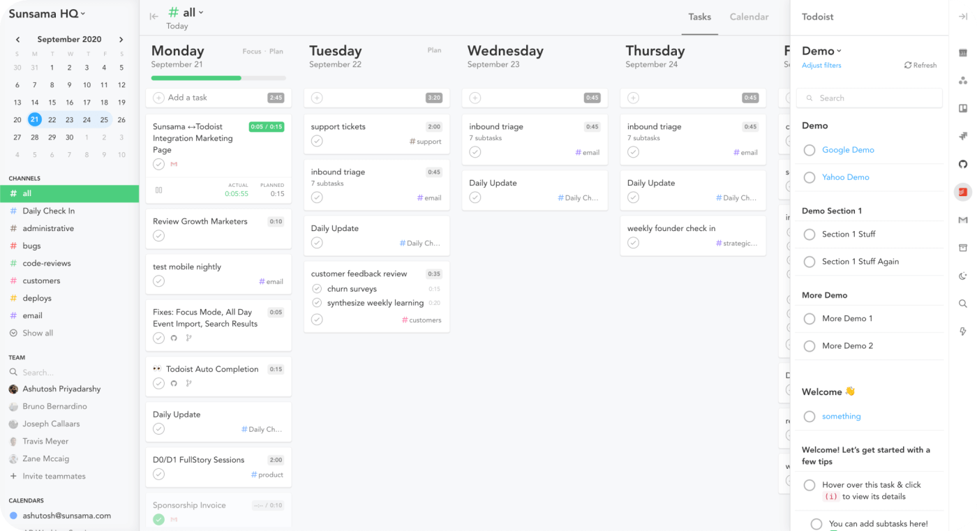Open the Trello integration icon
The image size is (977, 531).
tap(963, 108)
